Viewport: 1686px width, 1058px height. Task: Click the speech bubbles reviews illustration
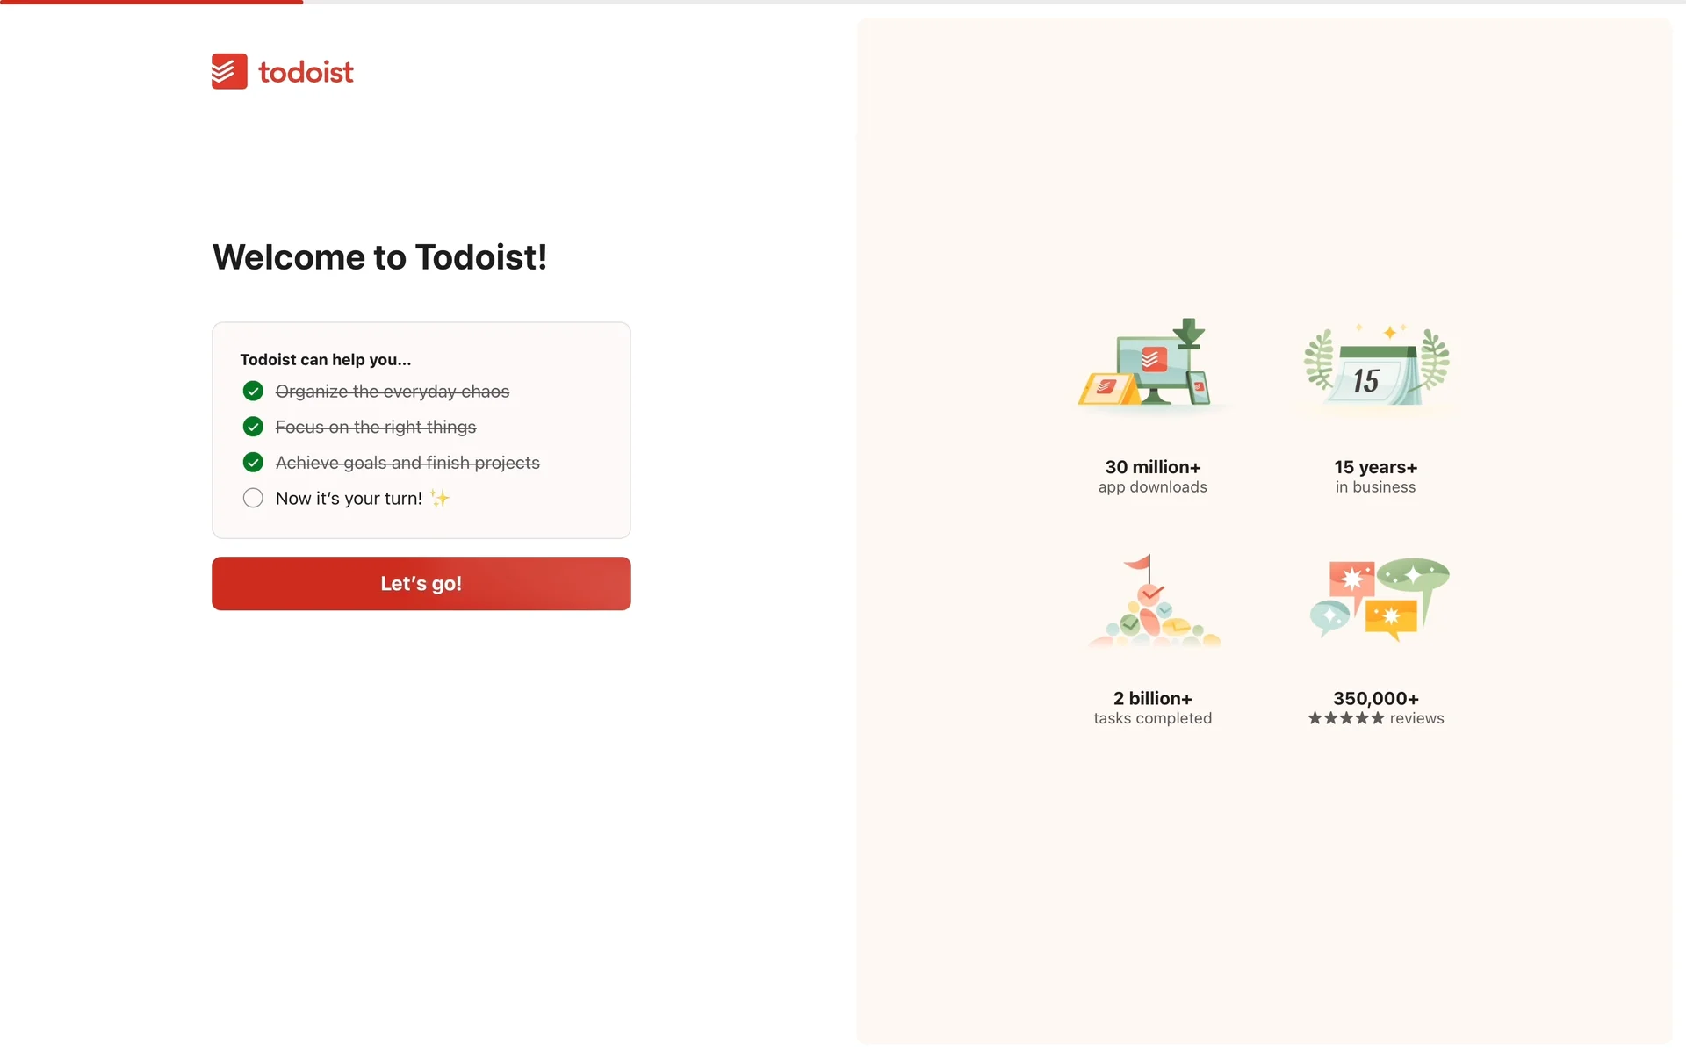click(x=1379, y=599)
